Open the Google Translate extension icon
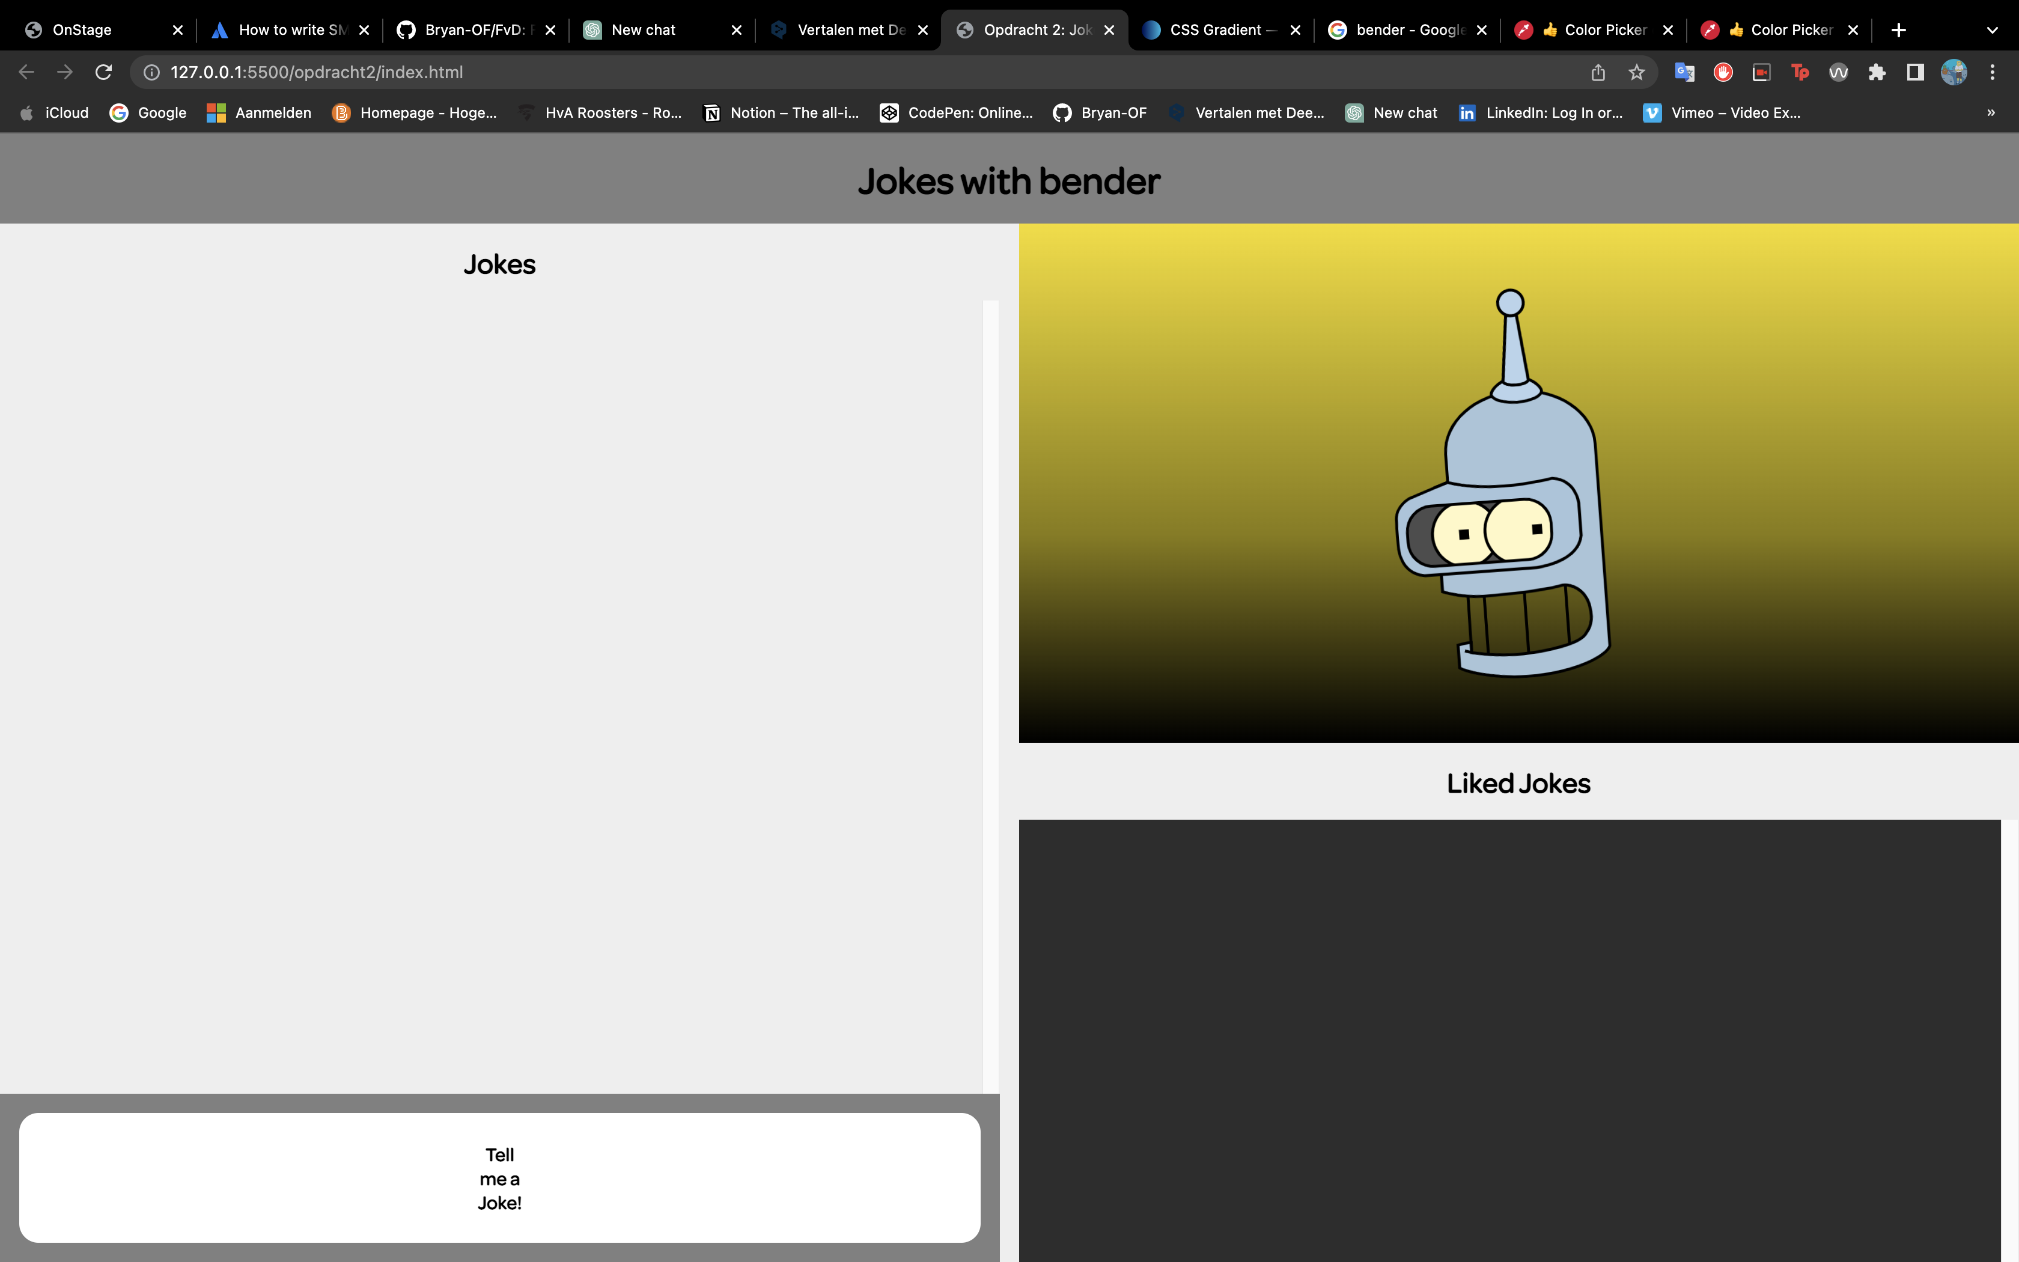2019x1262 pixels. coord(1684,73)
